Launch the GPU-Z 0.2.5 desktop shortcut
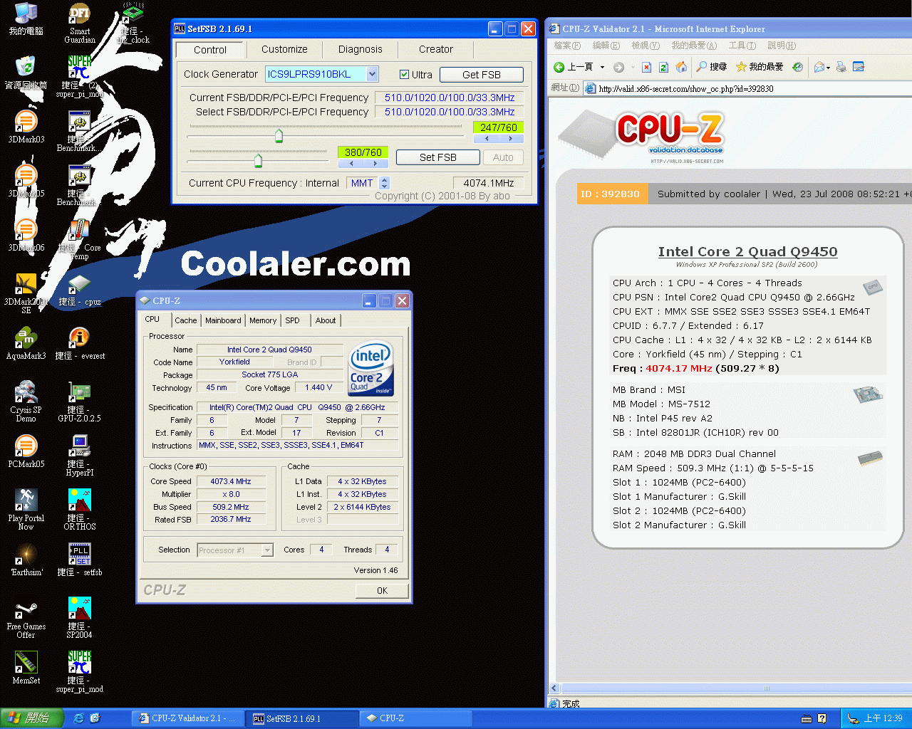The height and width of the screenshot is (729, 912). [80, 402]
